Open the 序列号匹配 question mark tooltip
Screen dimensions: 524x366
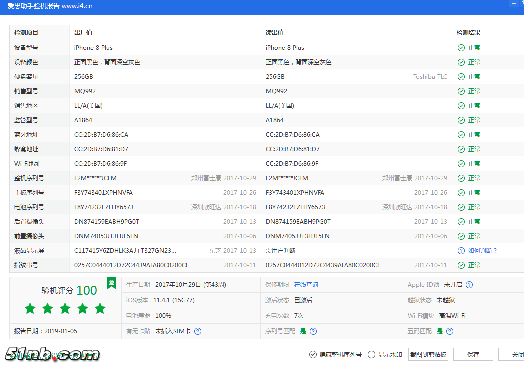[313, 331]
